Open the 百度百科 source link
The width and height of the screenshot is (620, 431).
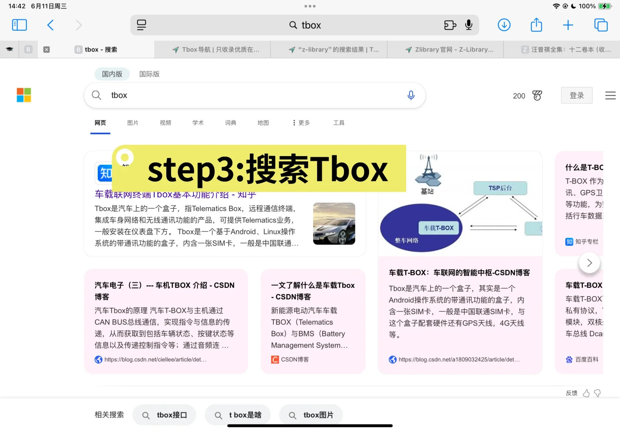point(582,360)
